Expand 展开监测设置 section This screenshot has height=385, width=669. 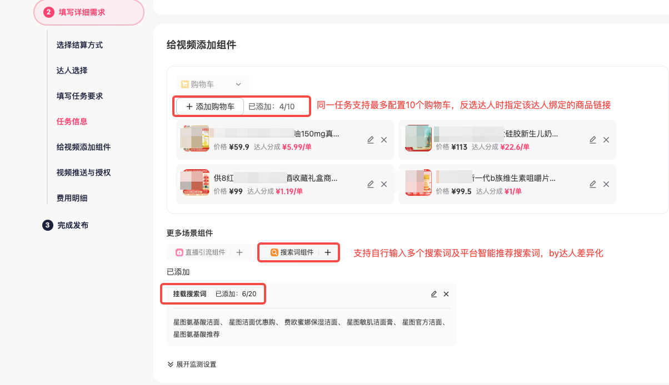[x=192, y=364]
